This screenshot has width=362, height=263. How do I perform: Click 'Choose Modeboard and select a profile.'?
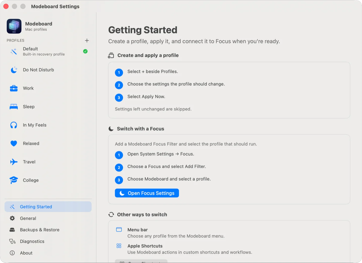pyautogui.click(x=169, y=179)
